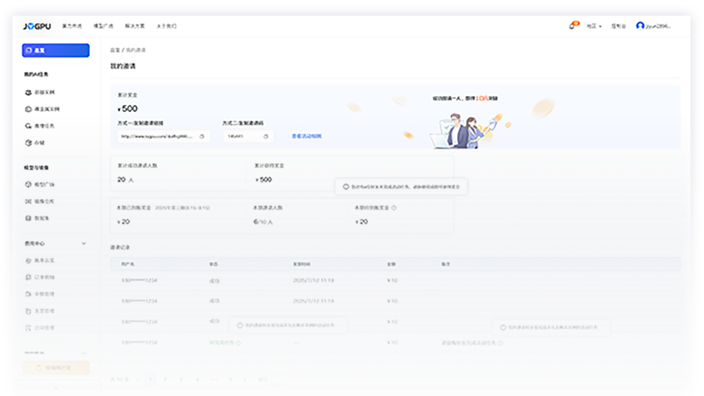Click the info icon beside the ¥20 pending reward label

click(393, 208)
